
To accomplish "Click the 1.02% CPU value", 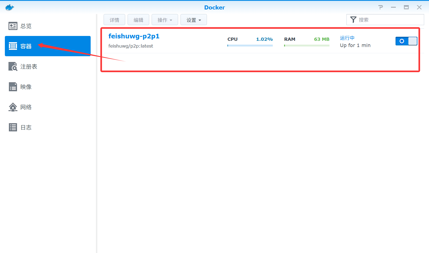I will 264,39.
